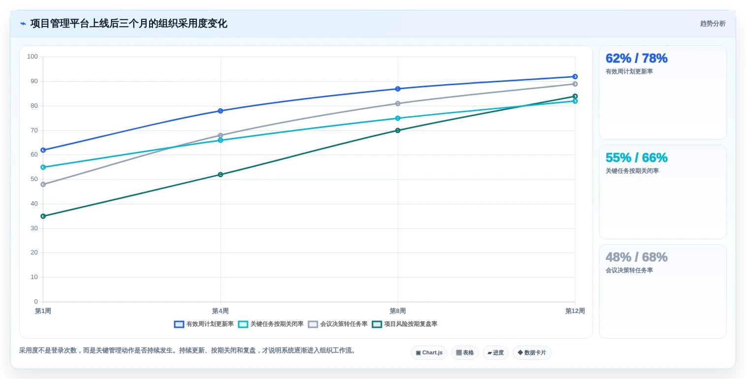
Task: Open the 55% / 66% stat card
Action: [663, 192]
